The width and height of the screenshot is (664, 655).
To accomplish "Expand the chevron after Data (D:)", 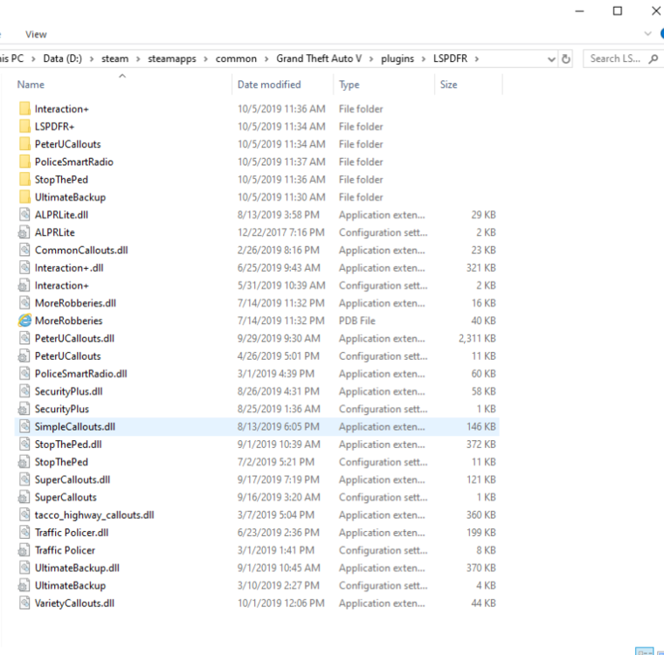I will click(92, 59).
